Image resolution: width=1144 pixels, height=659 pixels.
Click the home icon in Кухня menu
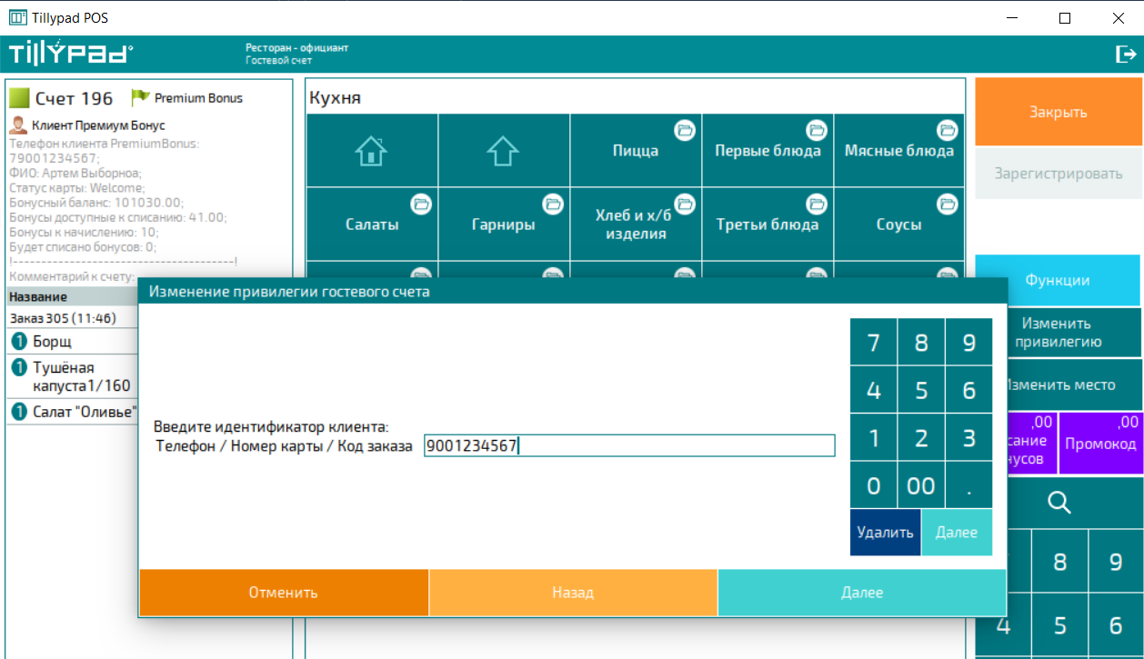click(371, 151)
